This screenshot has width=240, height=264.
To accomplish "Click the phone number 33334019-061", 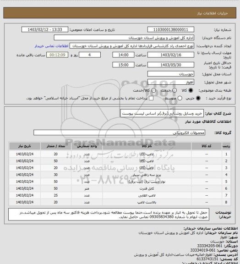I will [203, 250].
